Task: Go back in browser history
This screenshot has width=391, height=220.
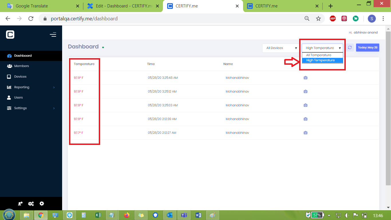Action: 8,19
